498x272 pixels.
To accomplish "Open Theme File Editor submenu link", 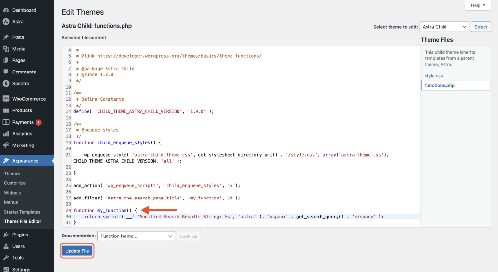I will (22, 221).
